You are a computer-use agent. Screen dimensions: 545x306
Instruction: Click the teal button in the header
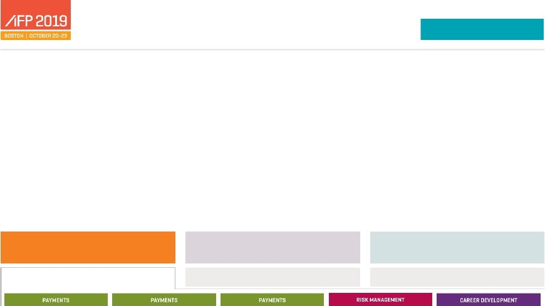click(482, 29)
